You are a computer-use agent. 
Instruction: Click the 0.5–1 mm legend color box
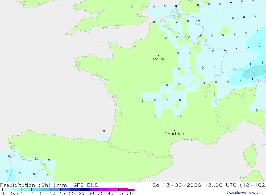[x=17, y=190]
